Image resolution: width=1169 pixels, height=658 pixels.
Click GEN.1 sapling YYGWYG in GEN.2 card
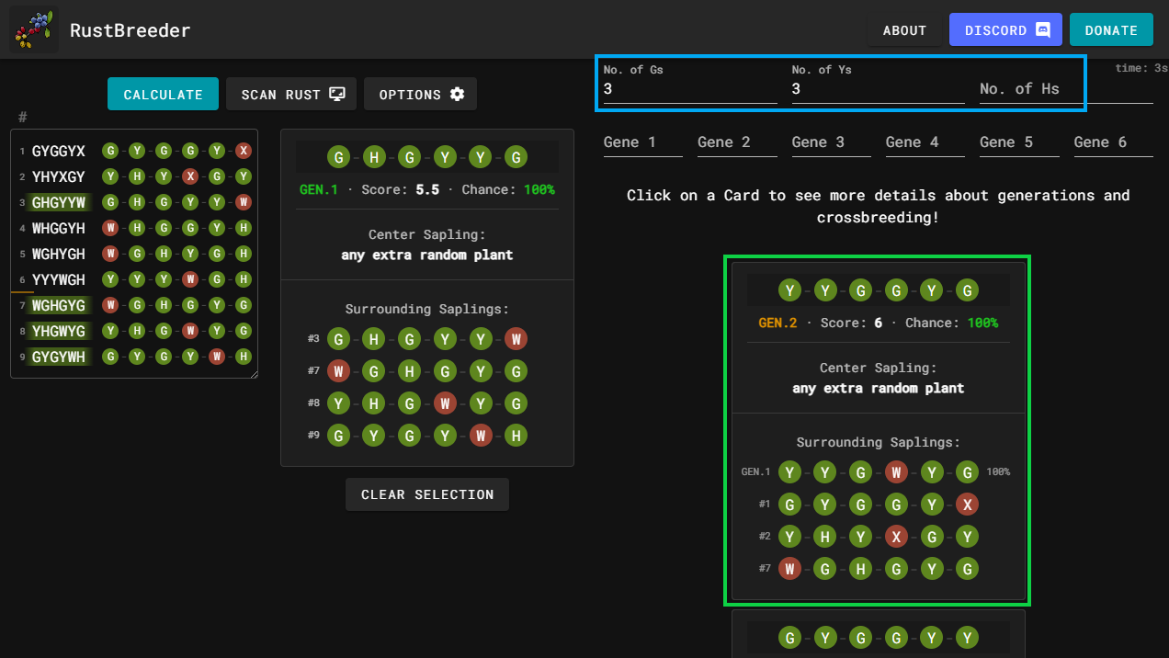[x=878, y=472]
